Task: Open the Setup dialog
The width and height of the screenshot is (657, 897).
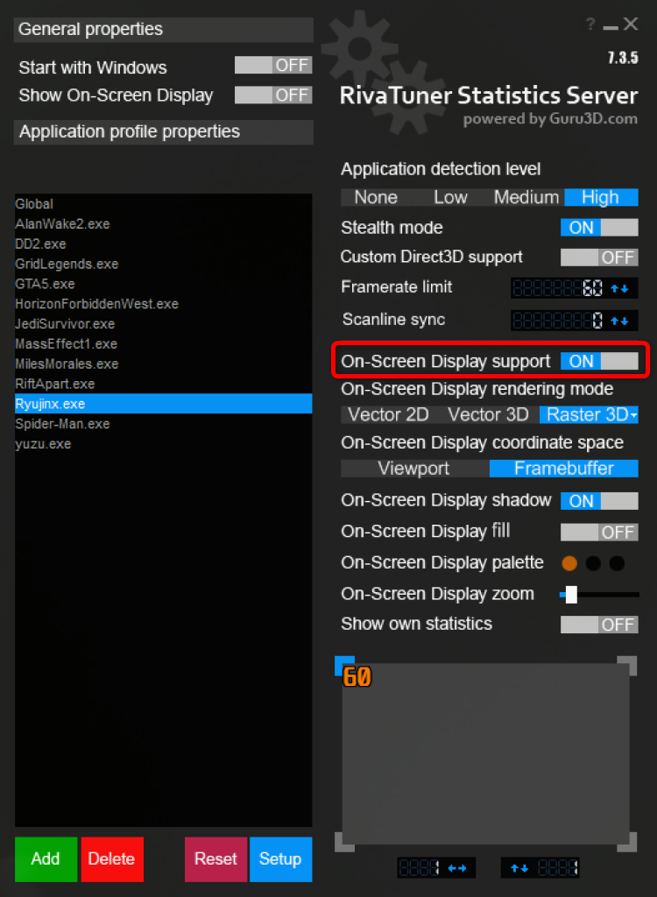Action: [280, 859]
